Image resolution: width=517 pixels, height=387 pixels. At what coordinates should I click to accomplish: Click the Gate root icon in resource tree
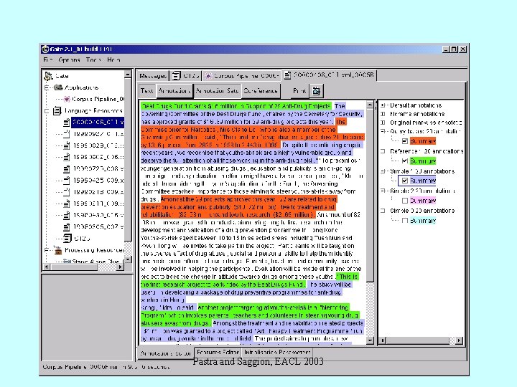pyautogui.click(x=49, y=76)
